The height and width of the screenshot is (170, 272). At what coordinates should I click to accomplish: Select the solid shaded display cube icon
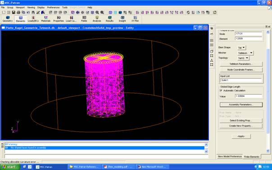point(120,13)
